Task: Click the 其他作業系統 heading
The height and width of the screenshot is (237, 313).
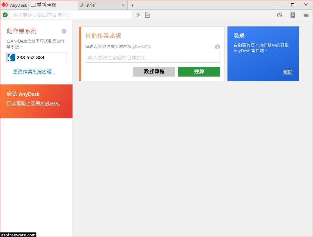Action: pyautogui.click(x=103, y=36)
